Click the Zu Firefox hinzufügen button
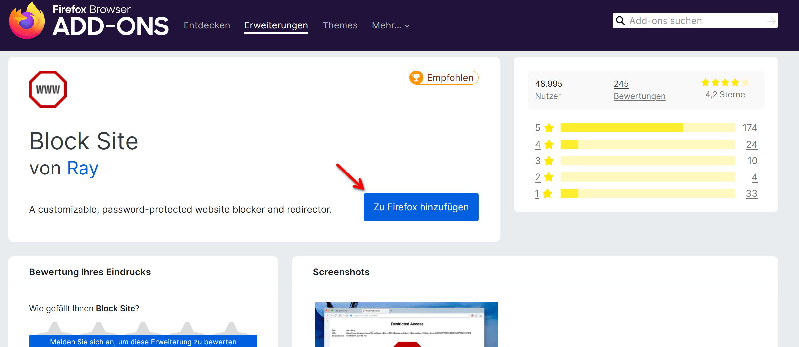The width and height of the screenshot is (799, 347). coord(421,207)
